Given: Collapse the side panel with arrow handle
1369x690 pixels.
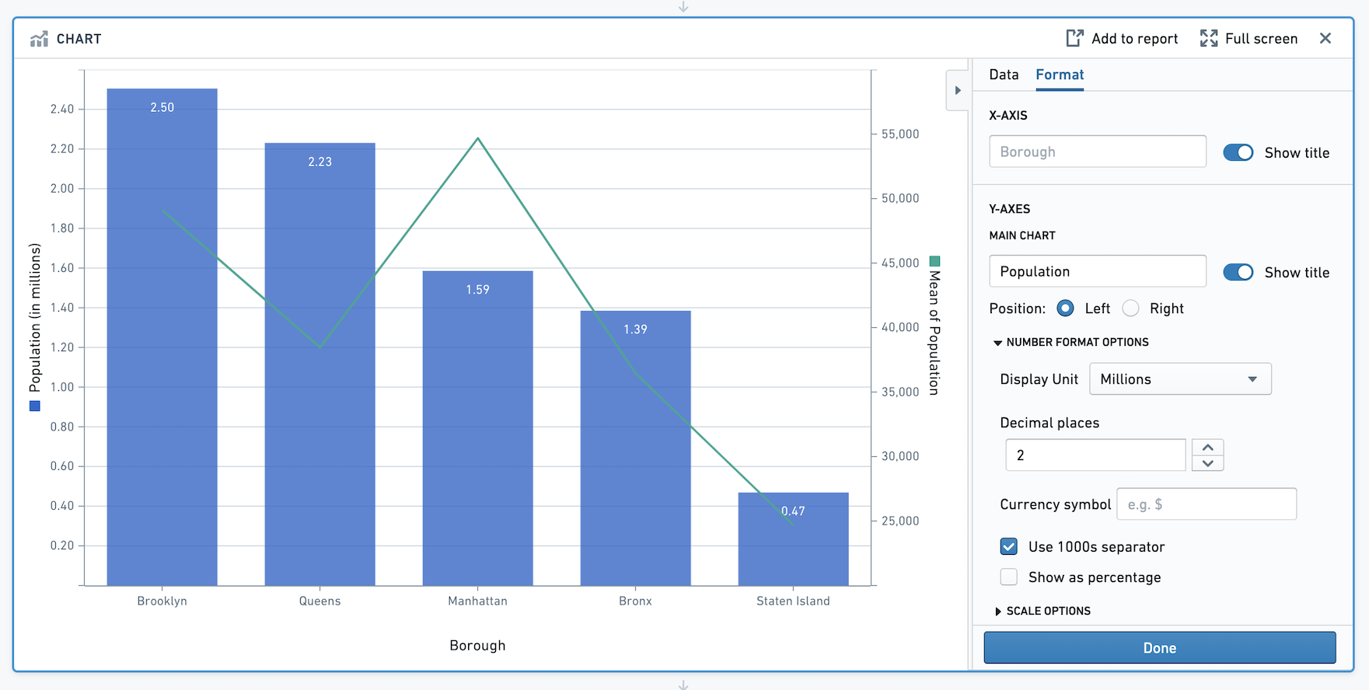Looking at the screenshot, I should click(x=958, y=90).
